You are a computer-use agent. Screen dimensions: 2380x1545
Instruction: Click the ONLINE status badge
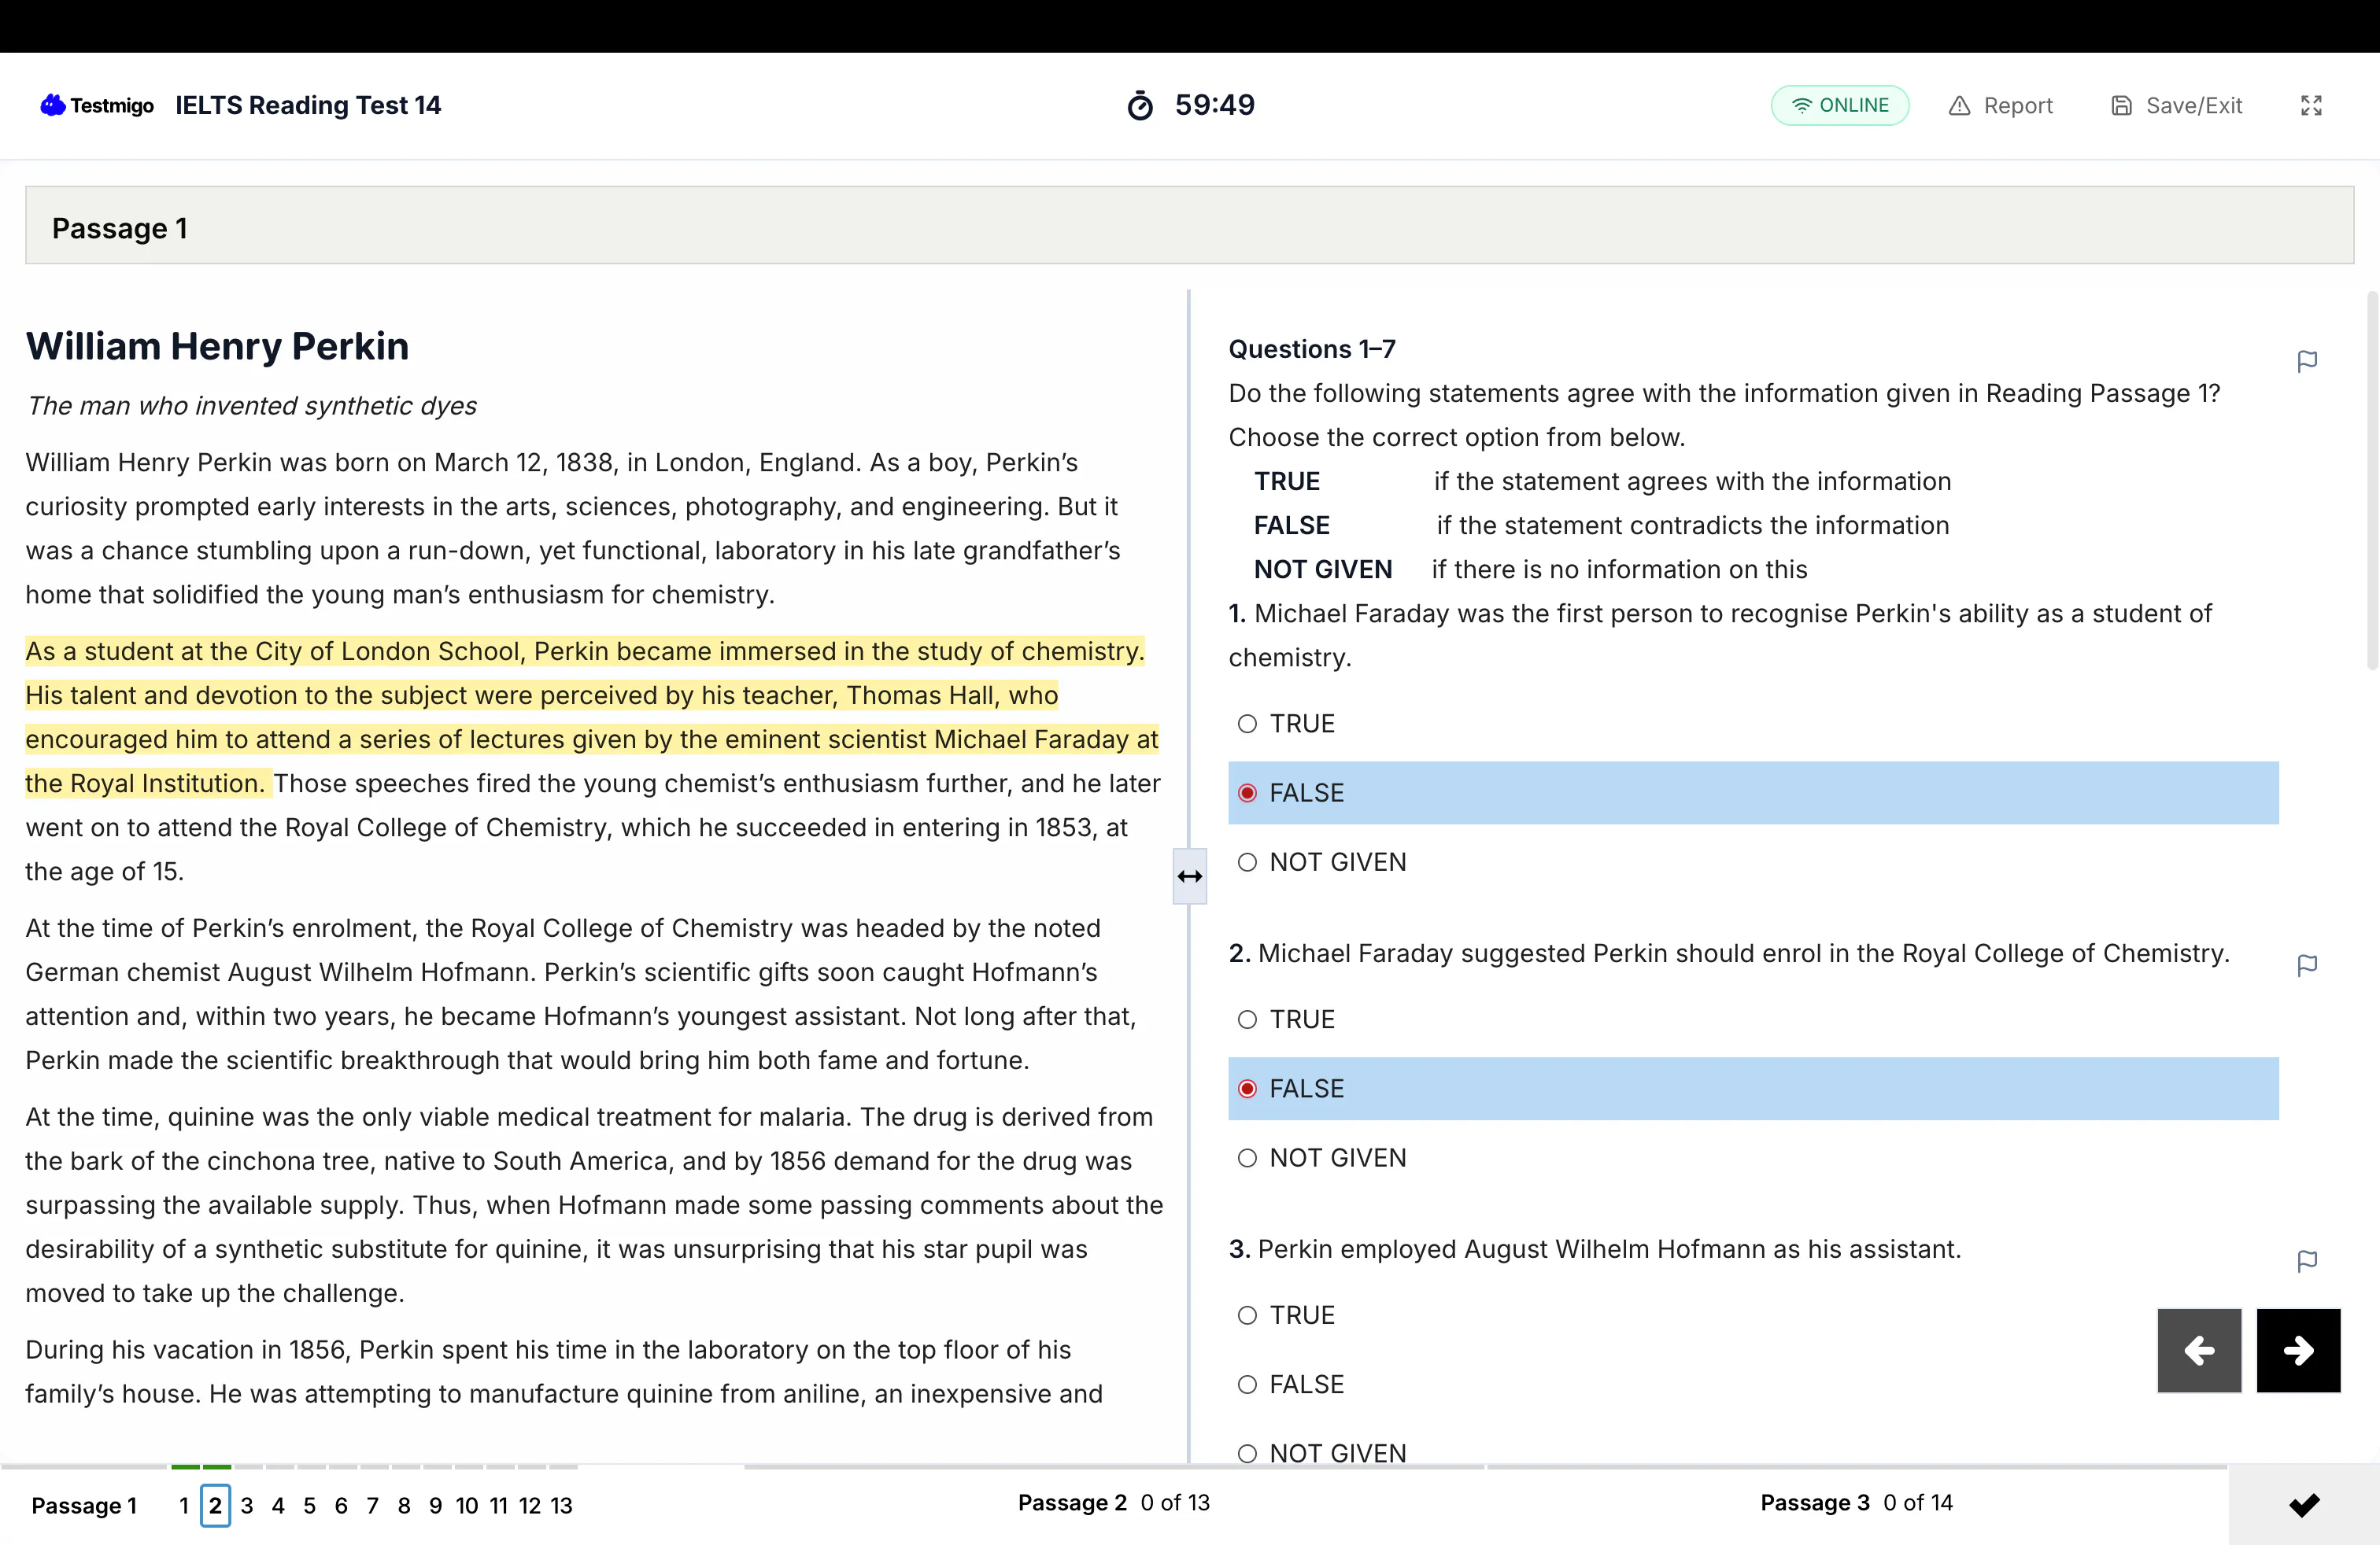(x=1840, y=105)
